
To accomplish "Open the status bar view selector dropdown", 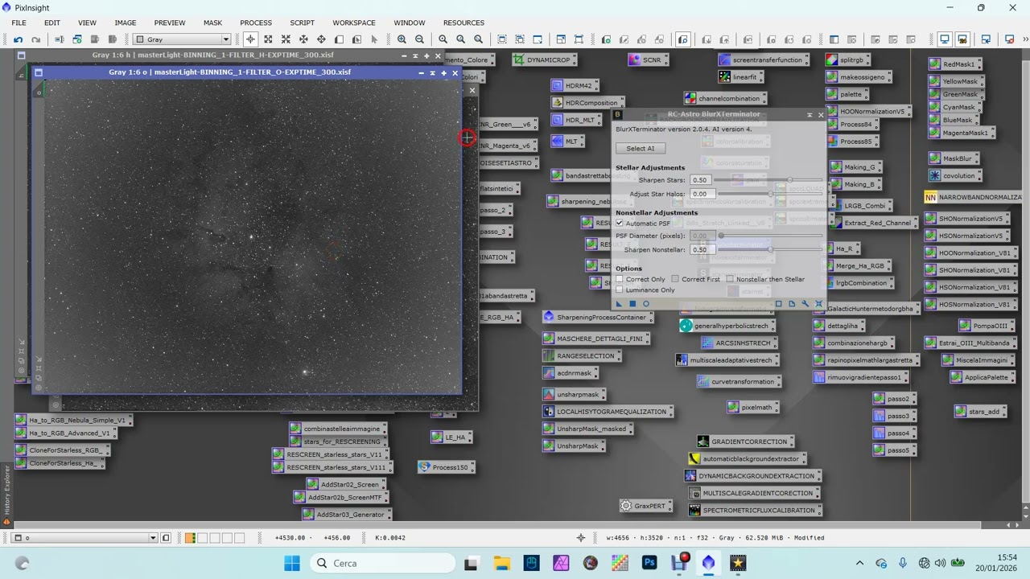I will [x=84, y=538].
